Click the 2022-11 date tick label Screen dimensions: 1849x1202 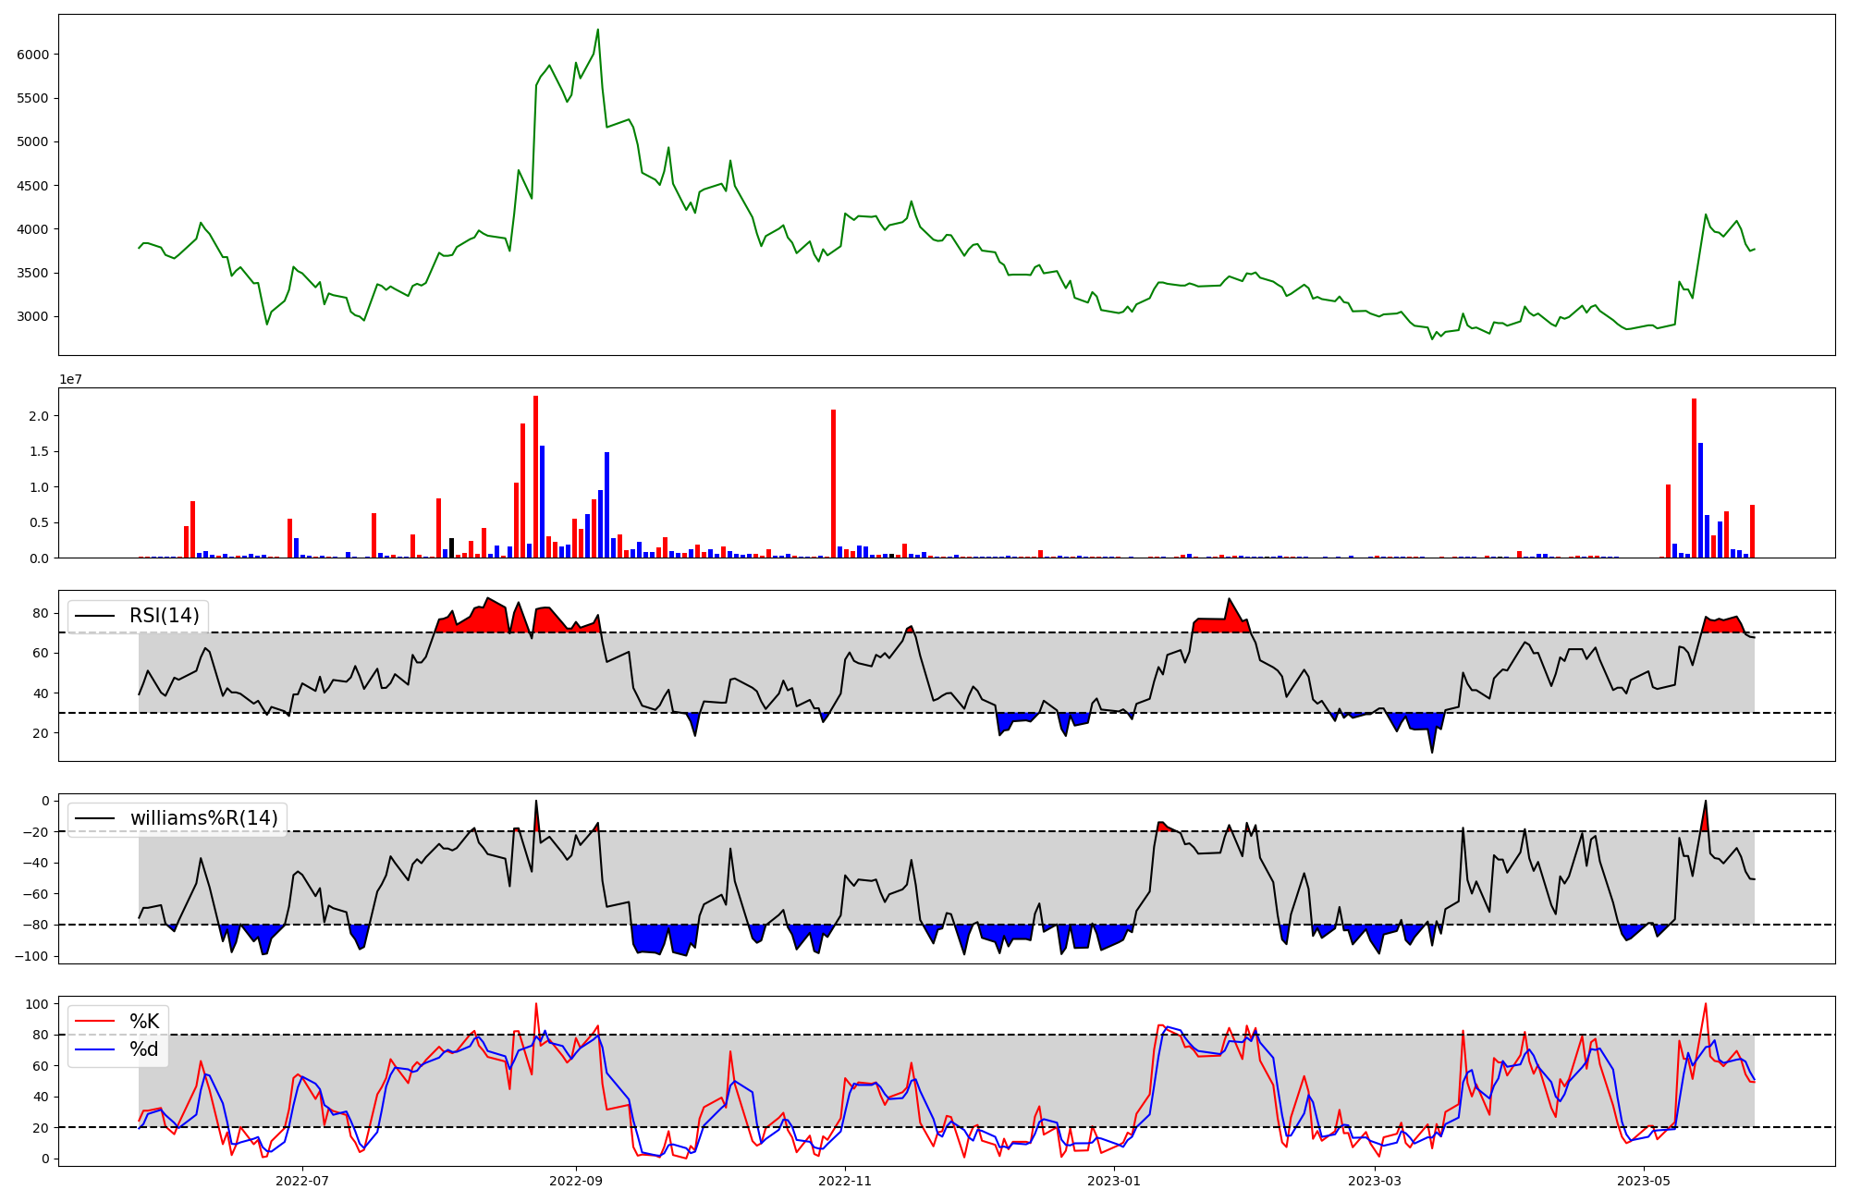pos(846,1181)
